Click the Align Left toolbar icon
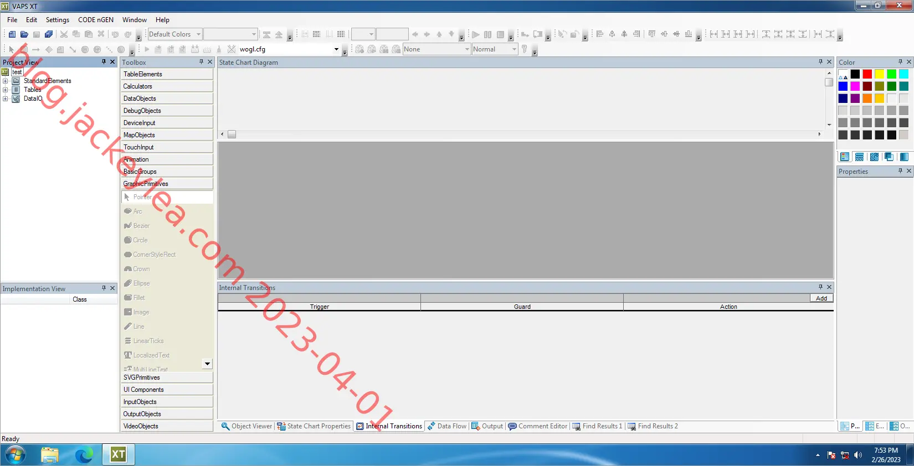Screen dimensions: 914x466 click(600, 34)
